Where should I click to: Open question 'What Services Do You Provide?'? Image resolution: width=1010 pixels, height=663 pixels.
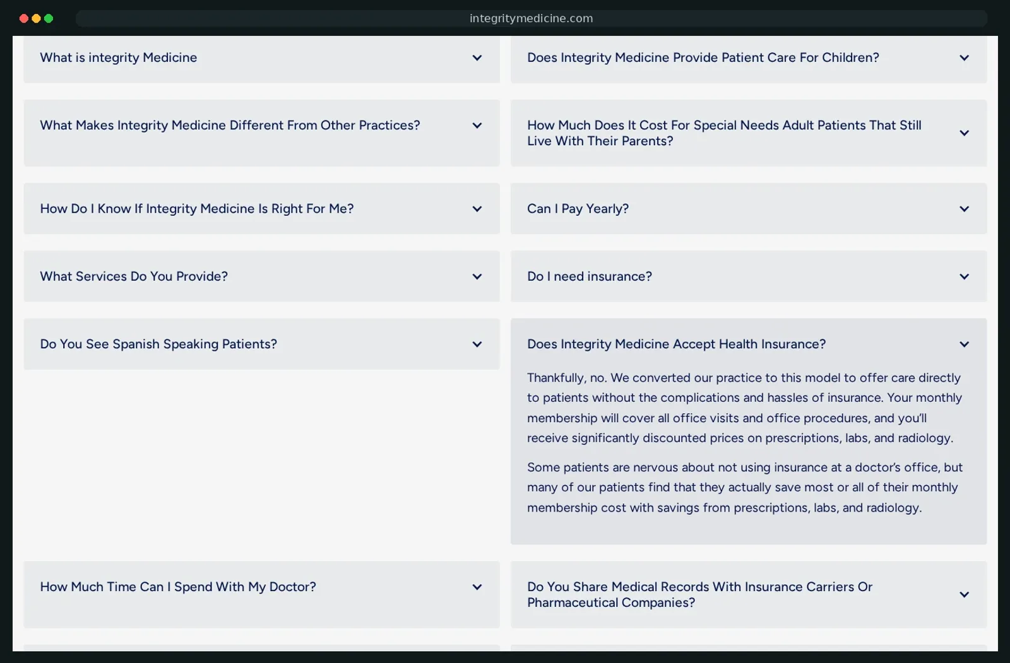point(134,276)
